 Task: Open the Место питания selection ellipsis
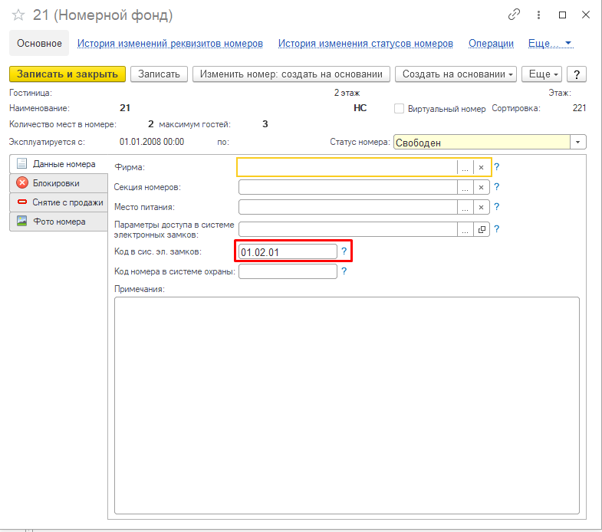coord(465,207)
